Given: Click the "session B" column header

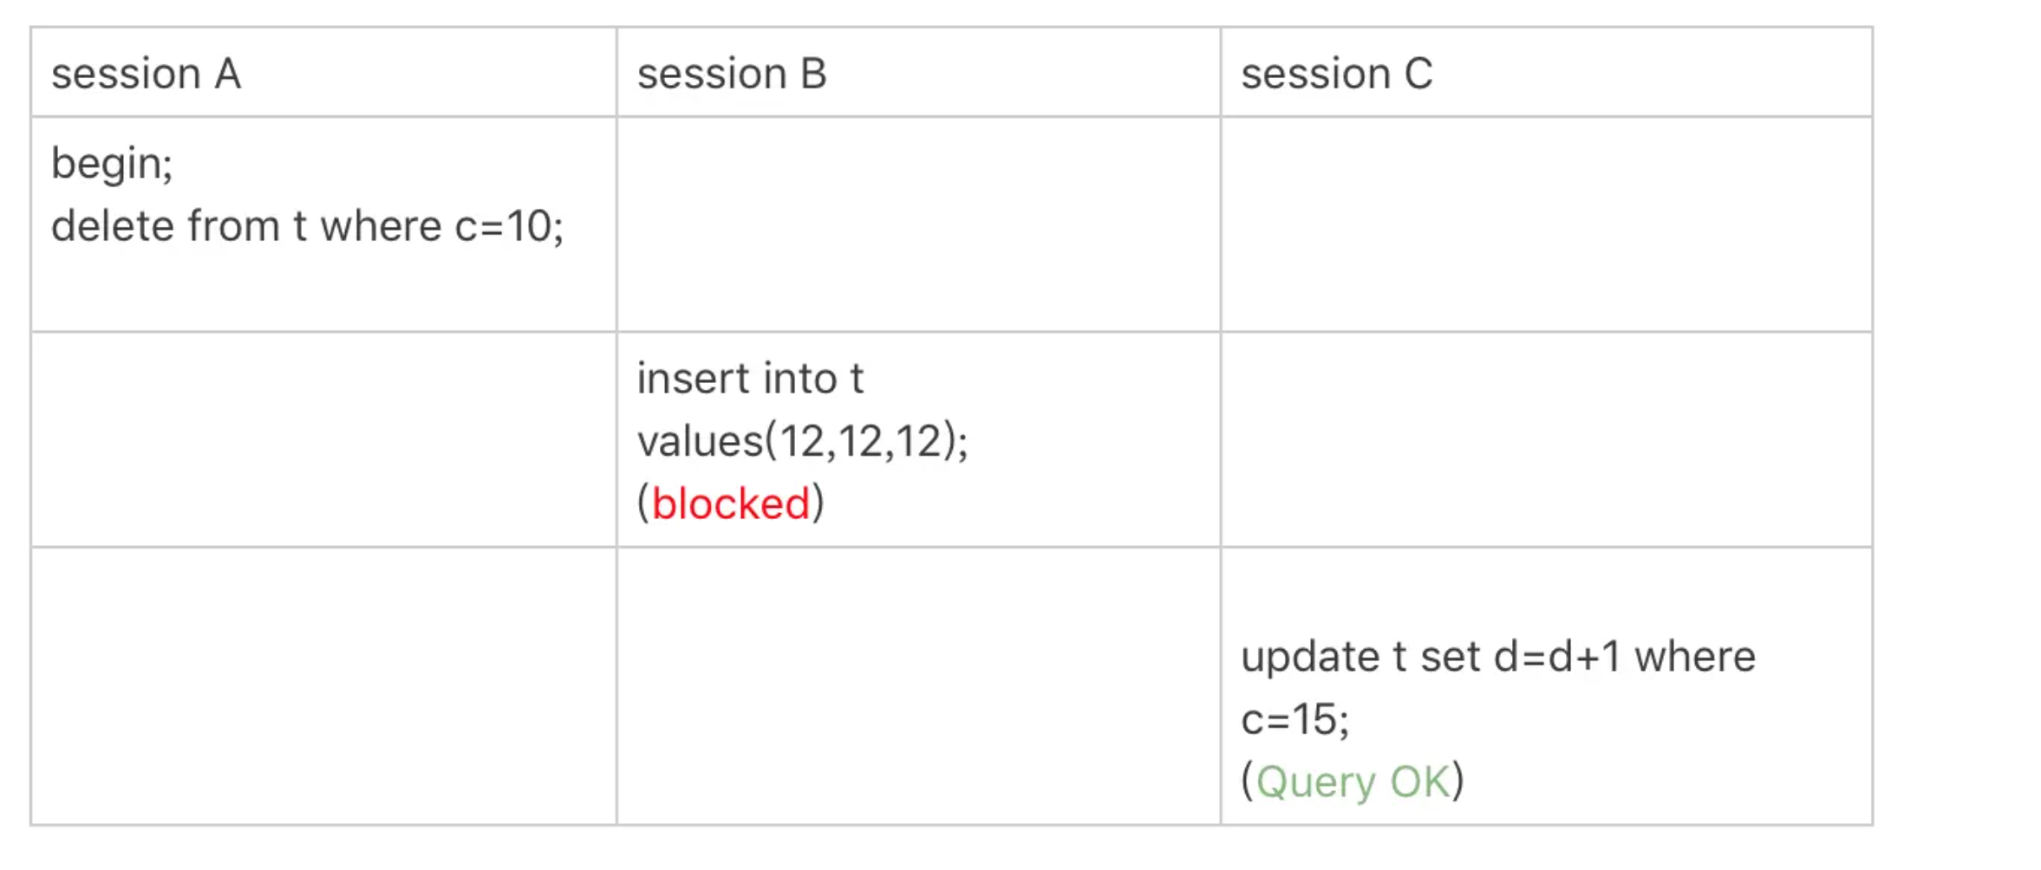Looking at the screenshot, I should pos(732,74).
